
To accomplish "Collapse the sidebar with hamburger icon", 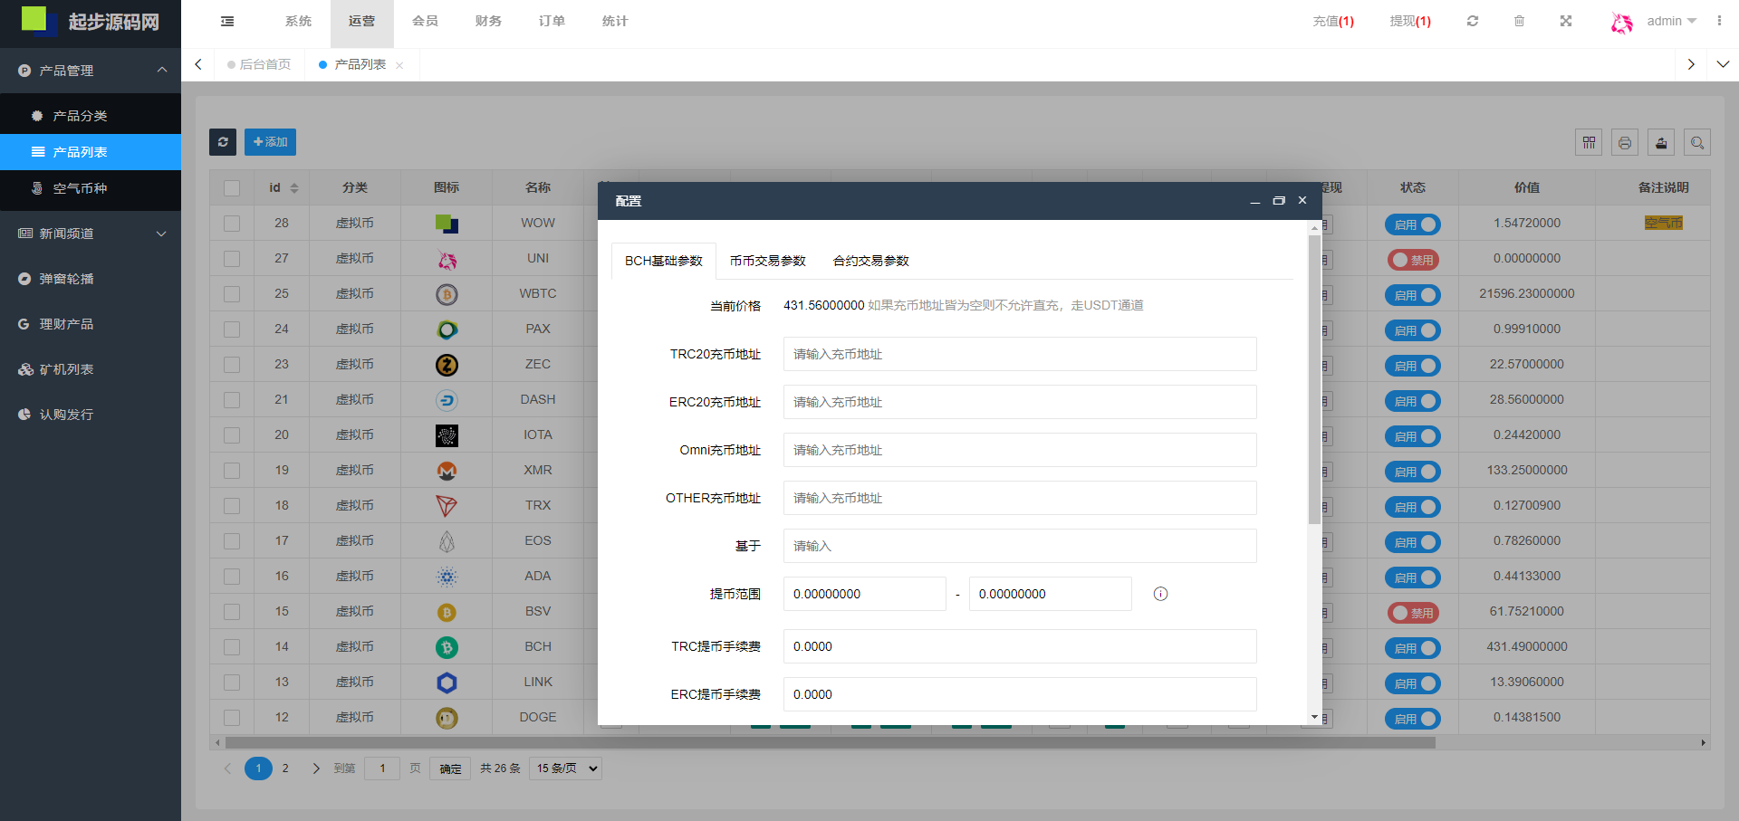I will pyautogui.click(x=227, y=21).
